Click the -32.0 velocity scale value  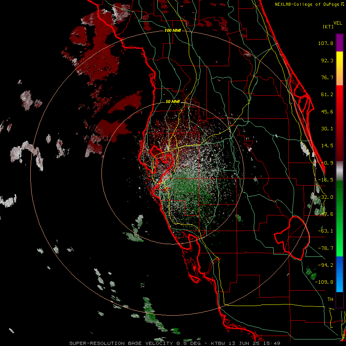click(326, 197)
